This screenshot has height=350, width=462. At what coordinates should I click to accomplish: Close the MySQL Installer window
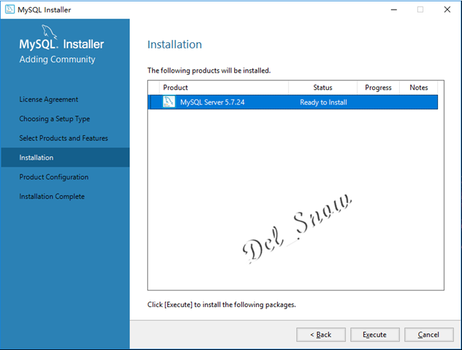click(x=447, y=10)
